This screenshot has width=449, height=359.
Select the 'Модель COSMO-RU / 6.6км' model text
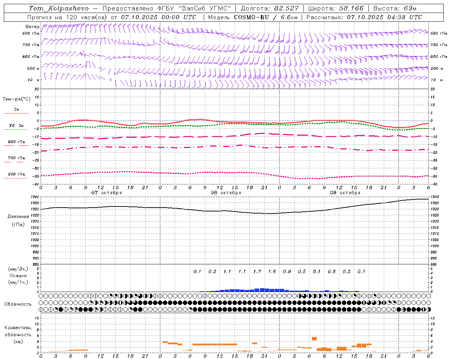pos(253,17)
